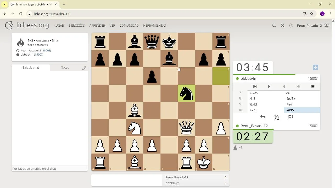The width and height of the screenshot is (335, 188).
Task: Open the COMUNIDAD menu
Action: click(x=129, y=26)
